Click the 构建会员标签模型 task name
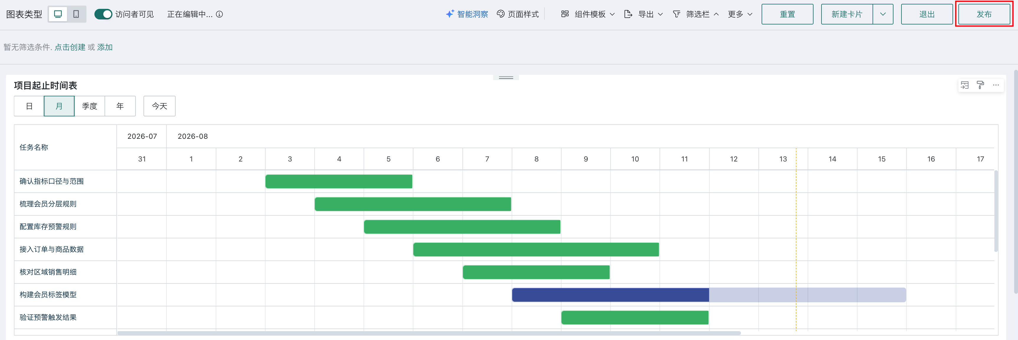The image size is (1018, 340). click(x=48, y=295)
